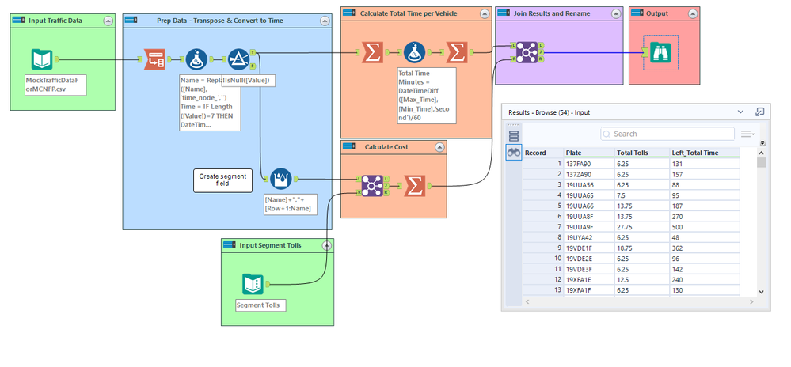Select the Segment Tolls Text Input tool
Viewport: 791px width, 367px height.
[253, 284]
